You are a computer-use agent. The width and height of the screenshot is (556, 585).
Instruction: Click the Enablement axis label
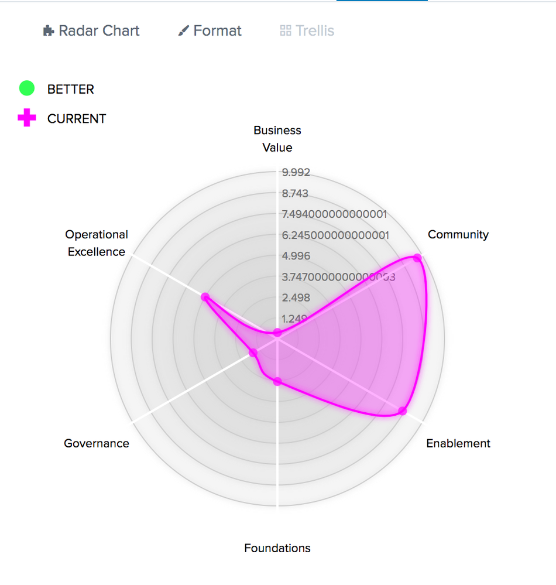[458, 443]
